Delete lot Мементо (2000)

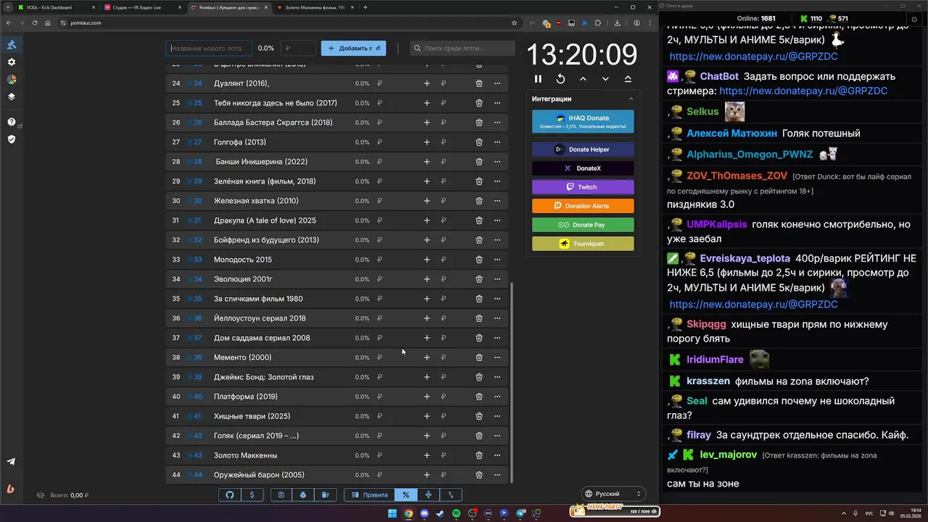pos(479,357)
